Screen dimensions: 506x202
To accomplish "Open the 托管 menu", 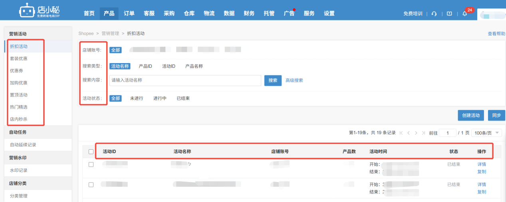I will click(269, 14).
